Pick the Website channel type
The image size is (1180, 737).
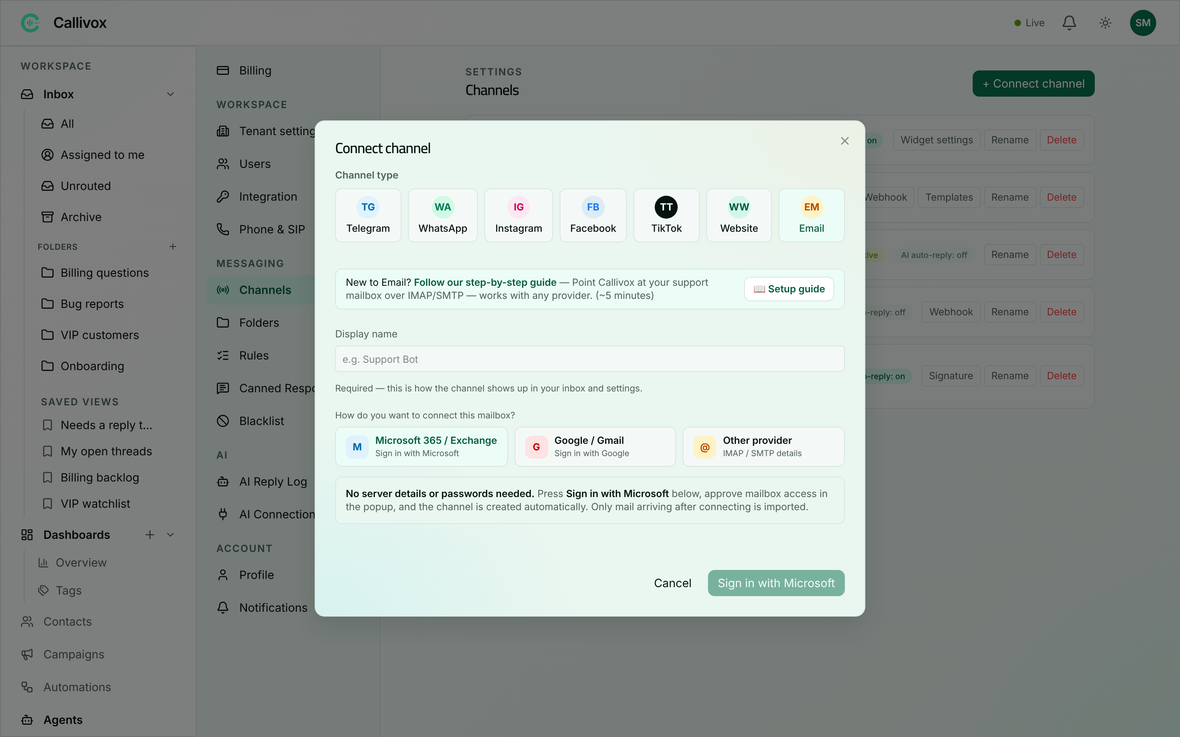coord(739,215)
